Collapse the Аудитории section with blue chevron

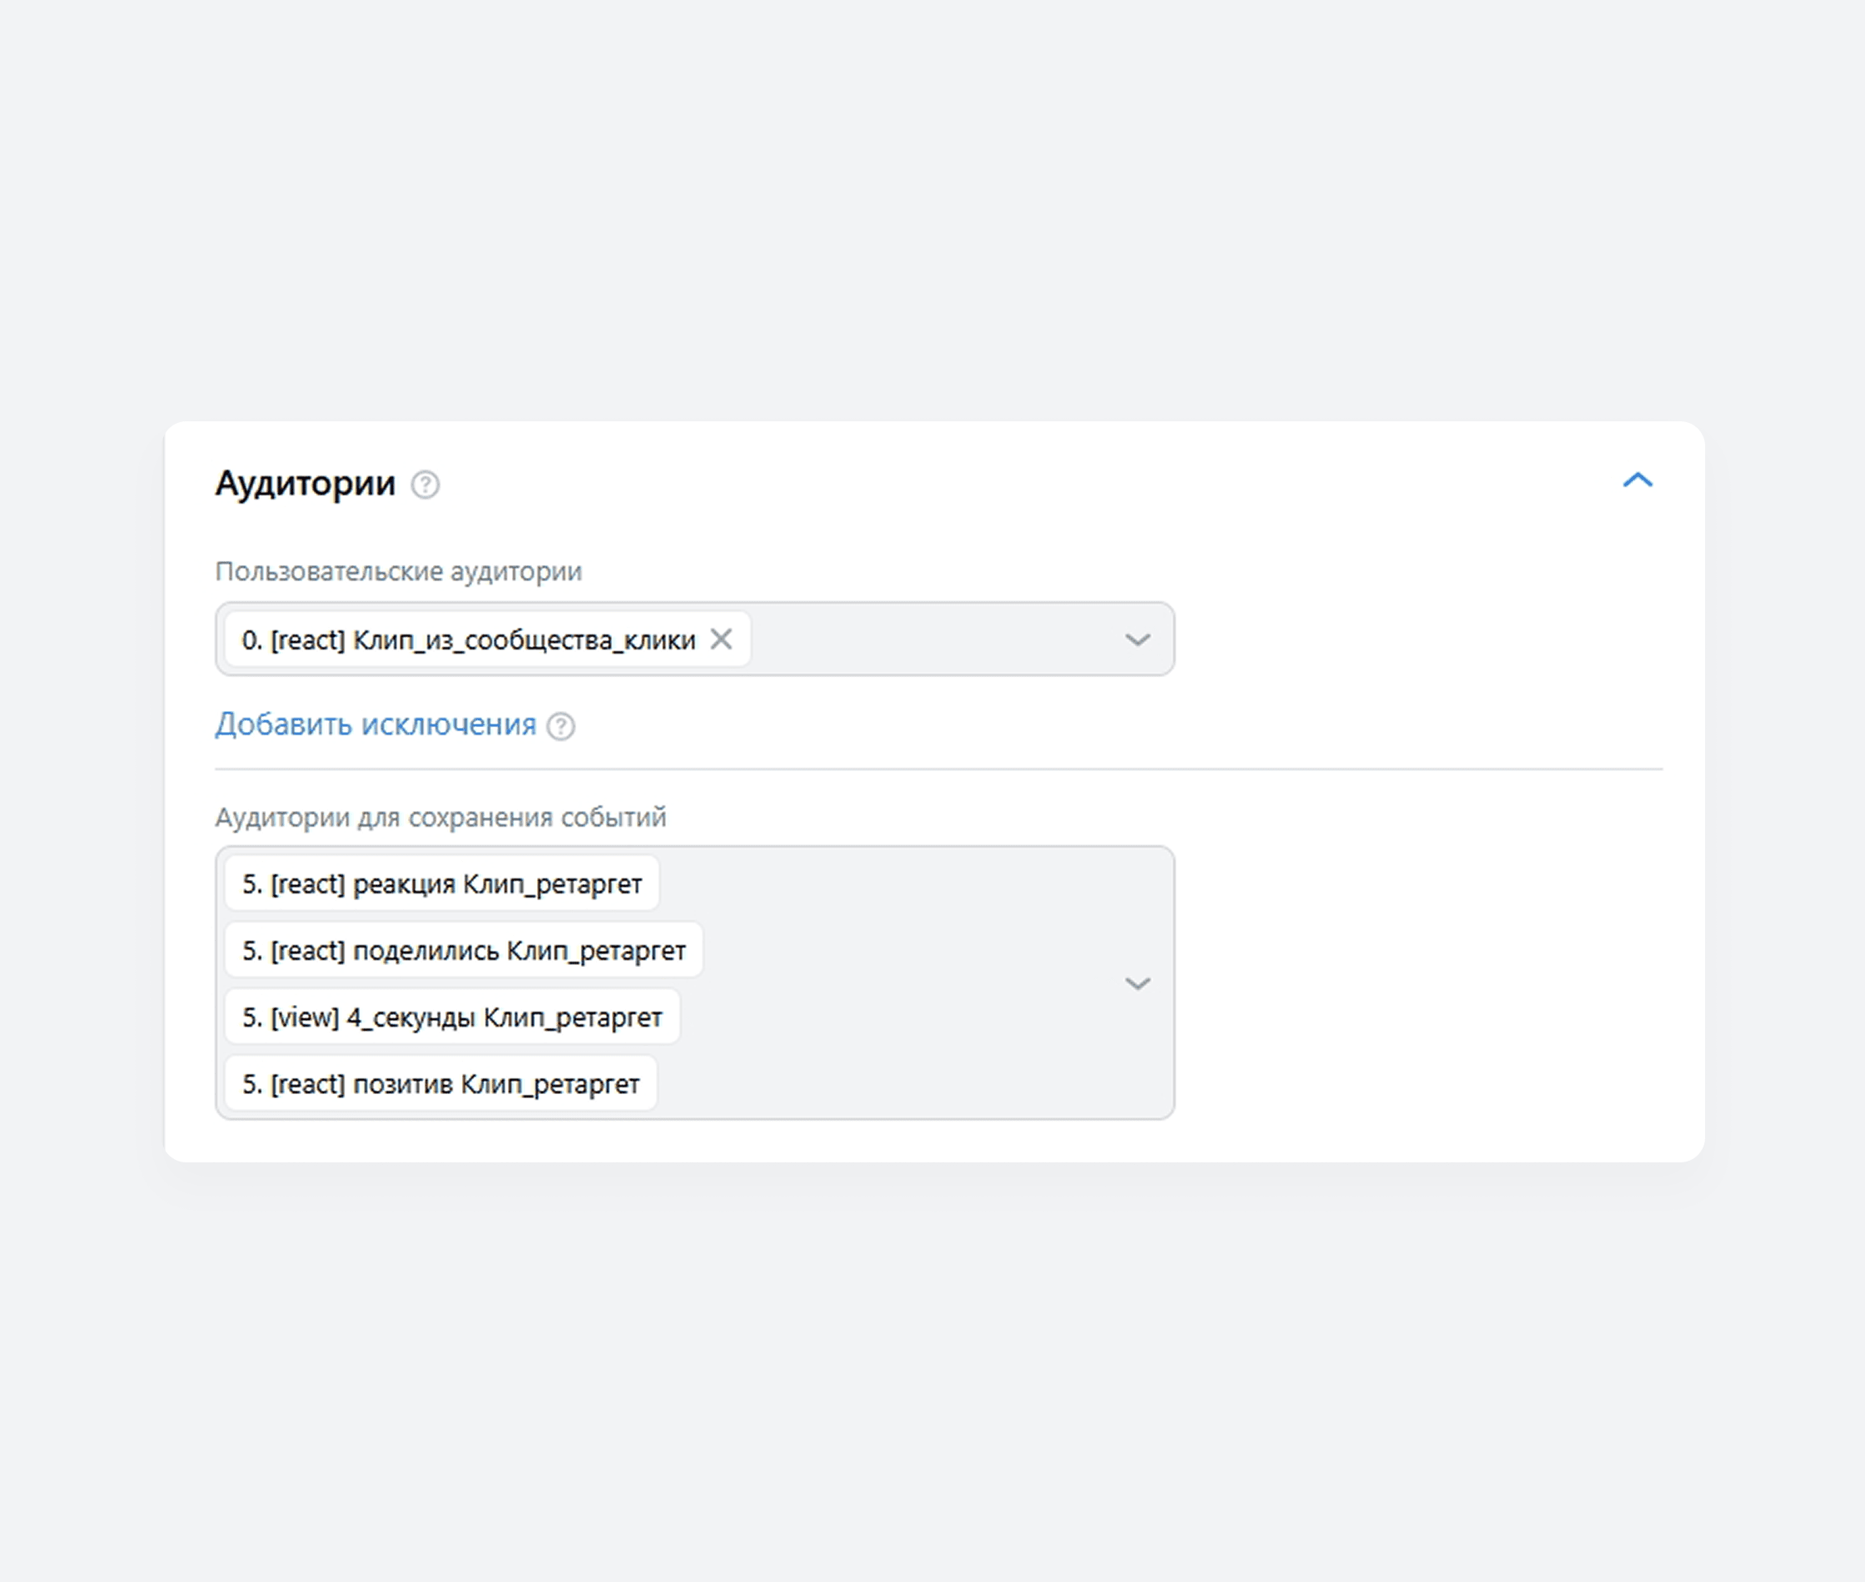pyautogui.click(x=1637, y=480)
